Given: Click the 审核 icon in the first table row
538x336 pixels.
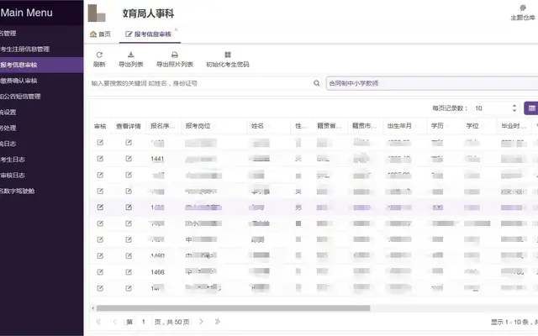Looking at the screenshot, I should point(100,142).
